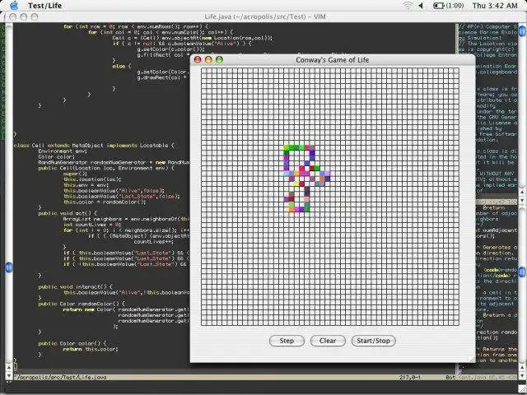Click the lower-right VIM pane scrollbar thumb
This screenshot has width=527, height=395.
point(522,272)
